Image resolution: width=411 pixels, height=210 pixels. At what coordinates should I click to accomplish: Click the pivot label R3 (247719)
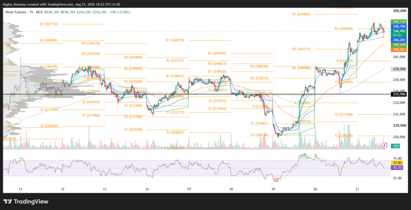[x=49, y=24]
